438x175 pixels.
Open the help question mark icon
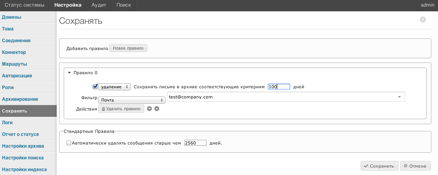pos(423,20)
